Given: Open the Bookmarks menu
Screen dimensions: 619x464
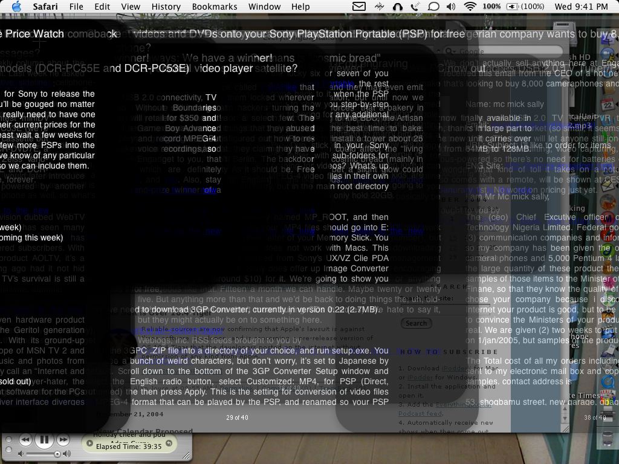Looking at the screenshot, I should click(x=215, y=7).
